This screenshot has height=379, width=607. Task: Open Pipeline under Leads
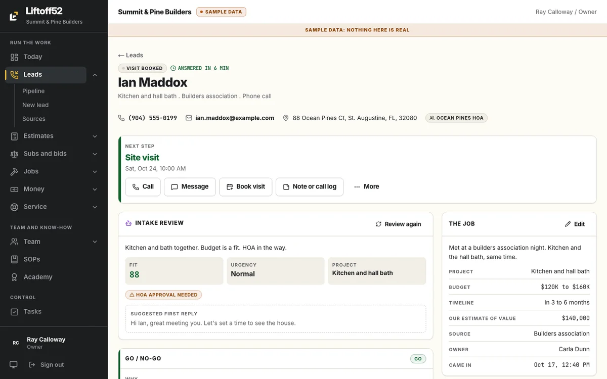(x=33, y=91)
